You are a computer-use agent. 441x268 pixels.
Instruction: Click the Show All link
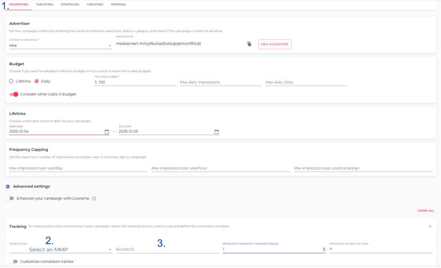426,210
